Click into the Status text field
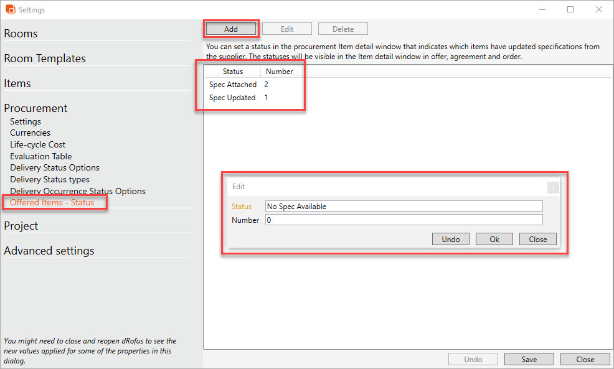Image resolution: width=614 pixels, height=369 pixels. (x=404, y=207)
